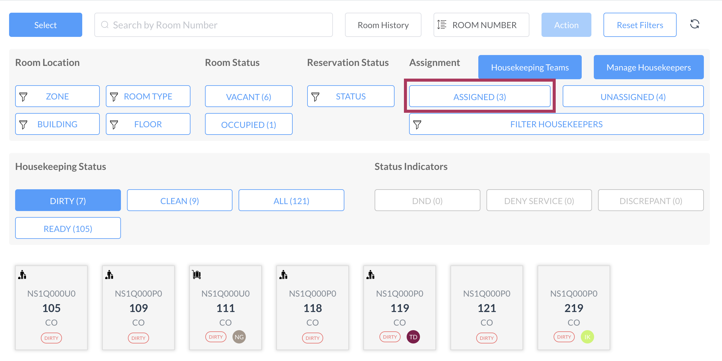722x361 pixels.
Task: Open the reservation STATUS filter dropdown
Action: click(x=351, y=96)
